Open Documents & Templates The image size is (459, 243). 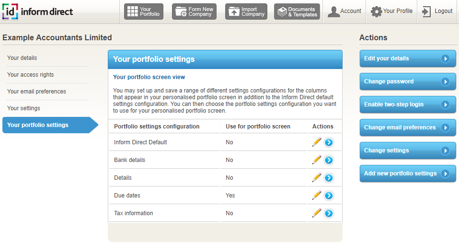(x=297, y=12)
